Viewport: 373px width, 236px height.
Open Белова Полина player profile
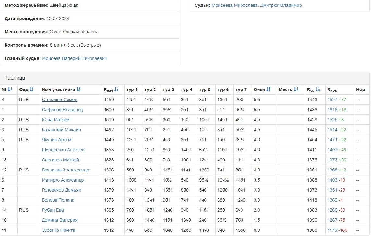58,200
